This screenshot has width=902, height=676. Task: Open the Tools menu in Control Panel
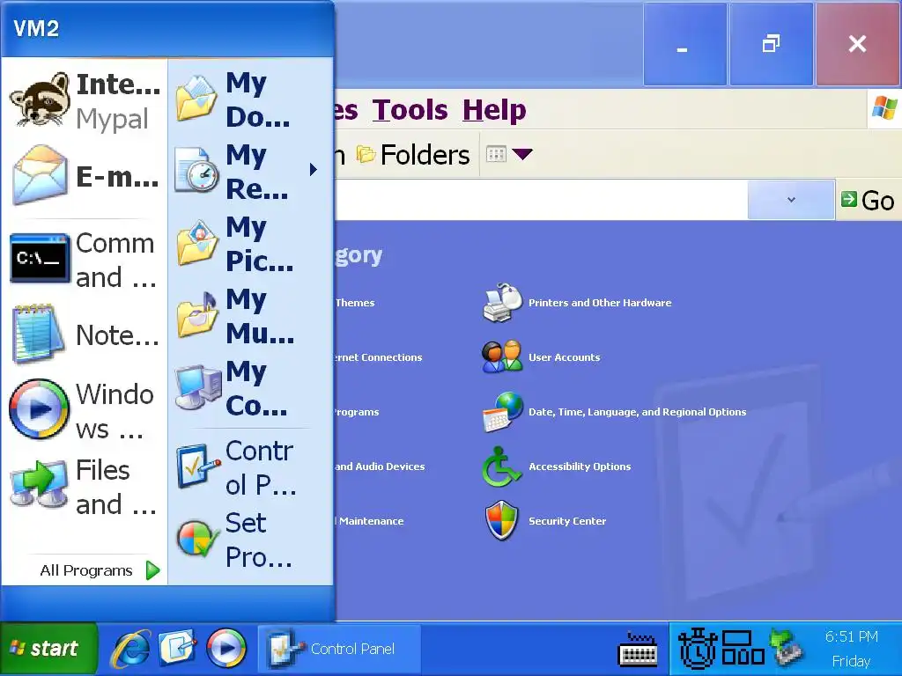(x=410, y=110)
